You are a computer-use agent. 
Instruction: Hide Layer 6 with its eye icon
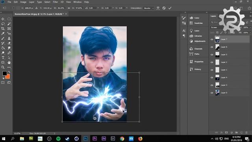point(212,47)
